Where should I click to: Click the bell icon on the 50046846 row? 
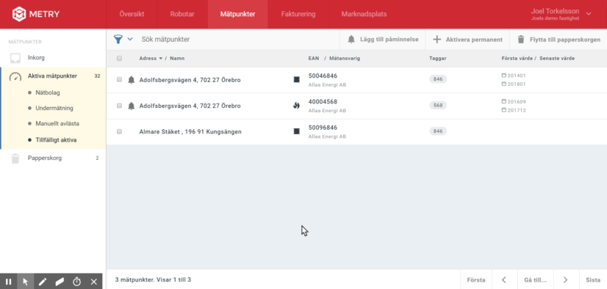[132, 80]
